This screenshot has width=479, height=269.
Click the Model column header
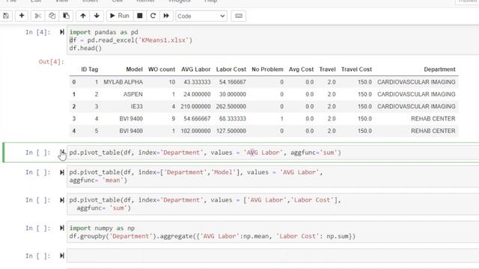(x=135, y=69)
